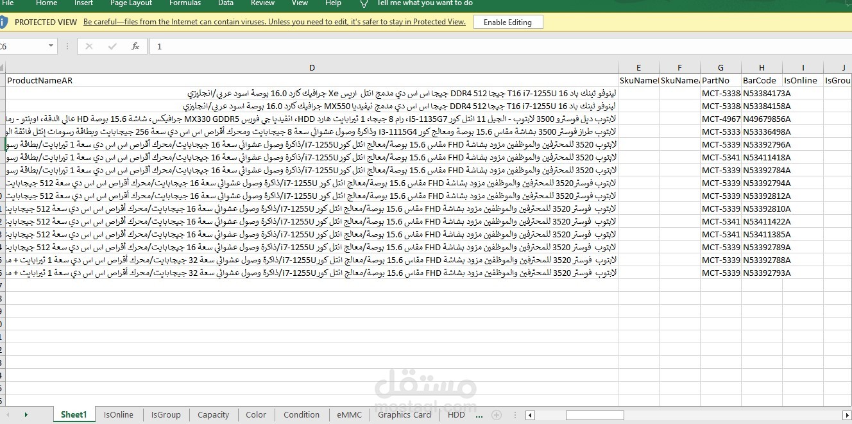Screen dimensions: 852x424
Task: Select the Sheet1 tab
Action: 74,415
